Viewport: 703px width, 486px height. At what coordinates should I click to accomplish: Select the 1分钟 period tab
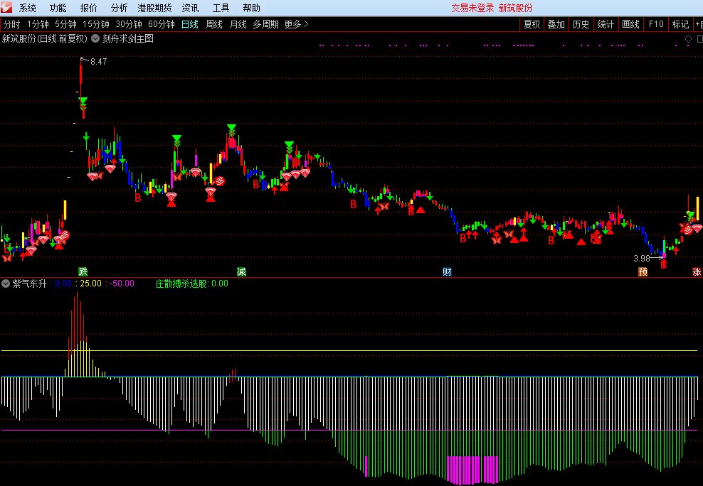38,24
